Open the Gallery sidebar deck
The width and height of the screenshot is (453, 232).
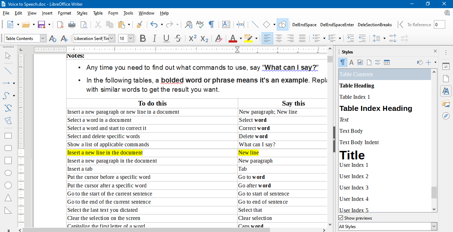(x=446, y=103)
